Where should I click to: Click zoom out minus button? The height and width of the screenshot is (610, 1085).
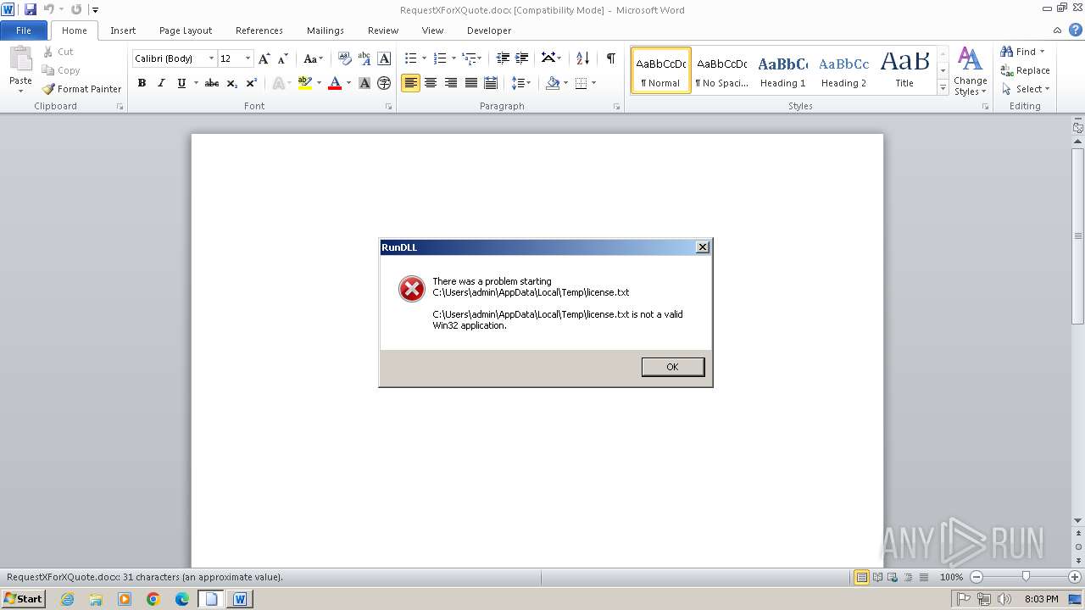point(976,577)
